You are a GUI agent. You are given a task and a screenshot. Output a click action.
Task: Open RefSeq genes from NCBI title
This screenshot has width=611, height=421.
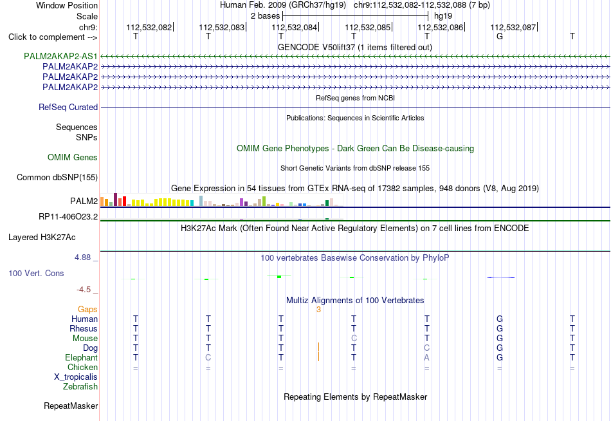point(355,98)
